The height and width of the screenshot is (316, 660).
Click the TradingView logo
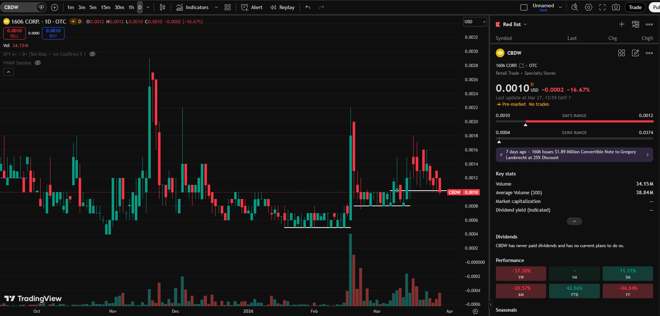tap(32, 299)
